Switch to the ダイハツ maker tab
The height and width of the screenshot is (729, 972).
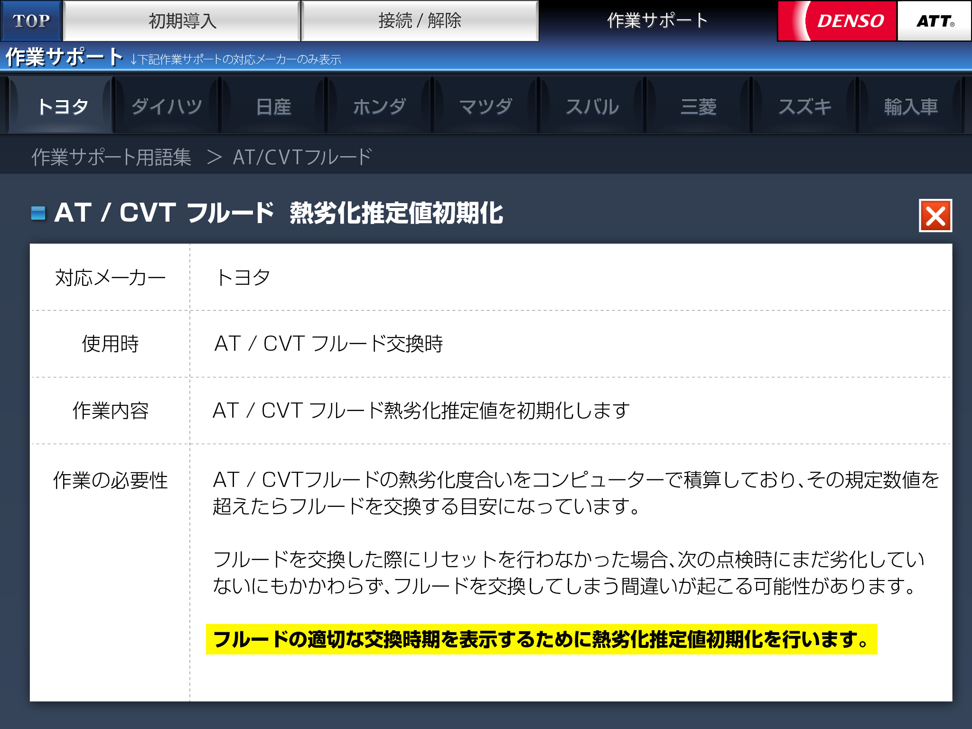click(x=167, y=106)
